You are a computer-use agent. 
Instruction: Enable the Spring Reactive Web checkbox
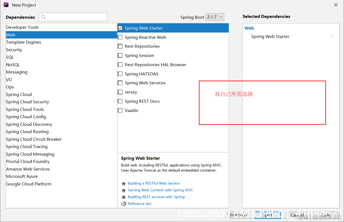[x=120, y=37]
